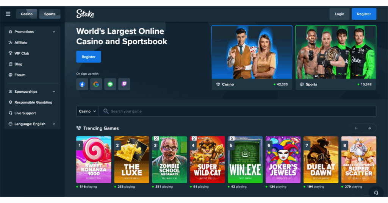
Task: Click the Register button under headline
Action: coord(89,57)
